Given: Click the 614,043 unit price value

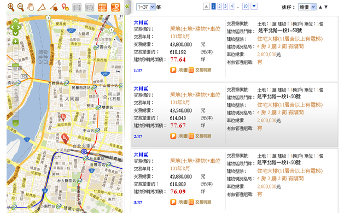Looking at the screenshot, I should pos(178,118).
